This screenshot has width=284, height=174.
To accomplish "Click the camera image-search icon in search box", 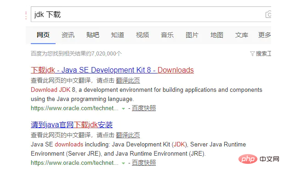I will 268,14.
